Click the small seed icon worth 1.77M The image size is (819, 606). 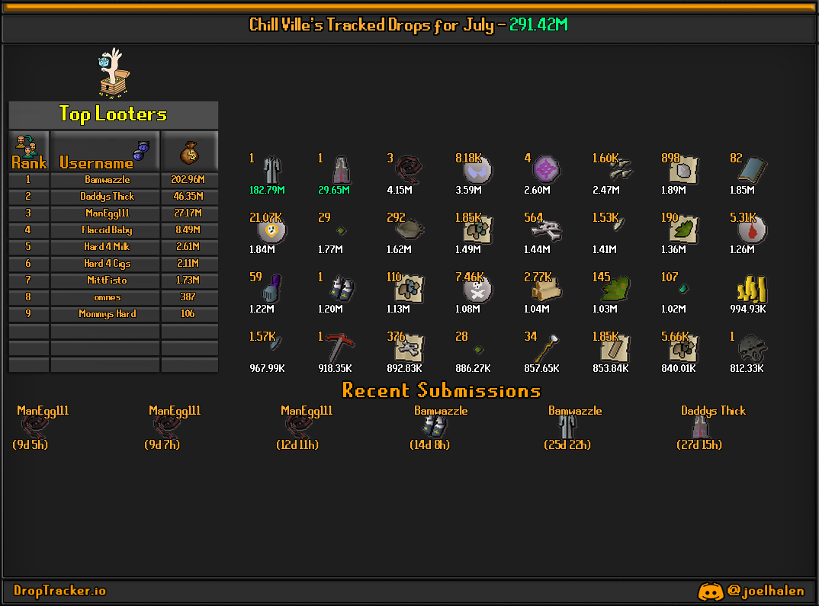(x=341, y=230)
